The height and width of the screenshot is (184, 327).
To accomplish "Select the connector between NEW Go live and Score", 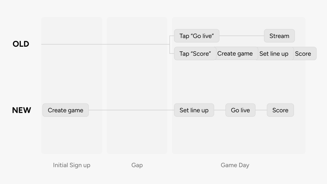I will [261, 110].
